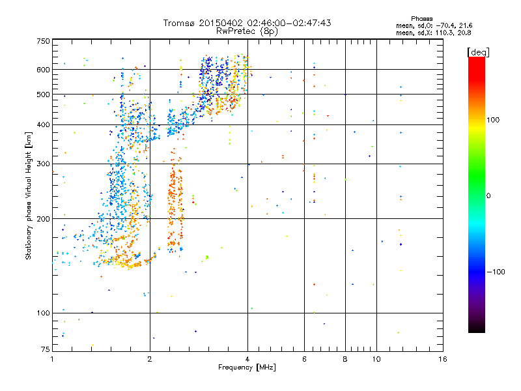The height and width of the screenshot is (391, 521).
Task: Click the height axis label "400"
Action: coord(43,125)
